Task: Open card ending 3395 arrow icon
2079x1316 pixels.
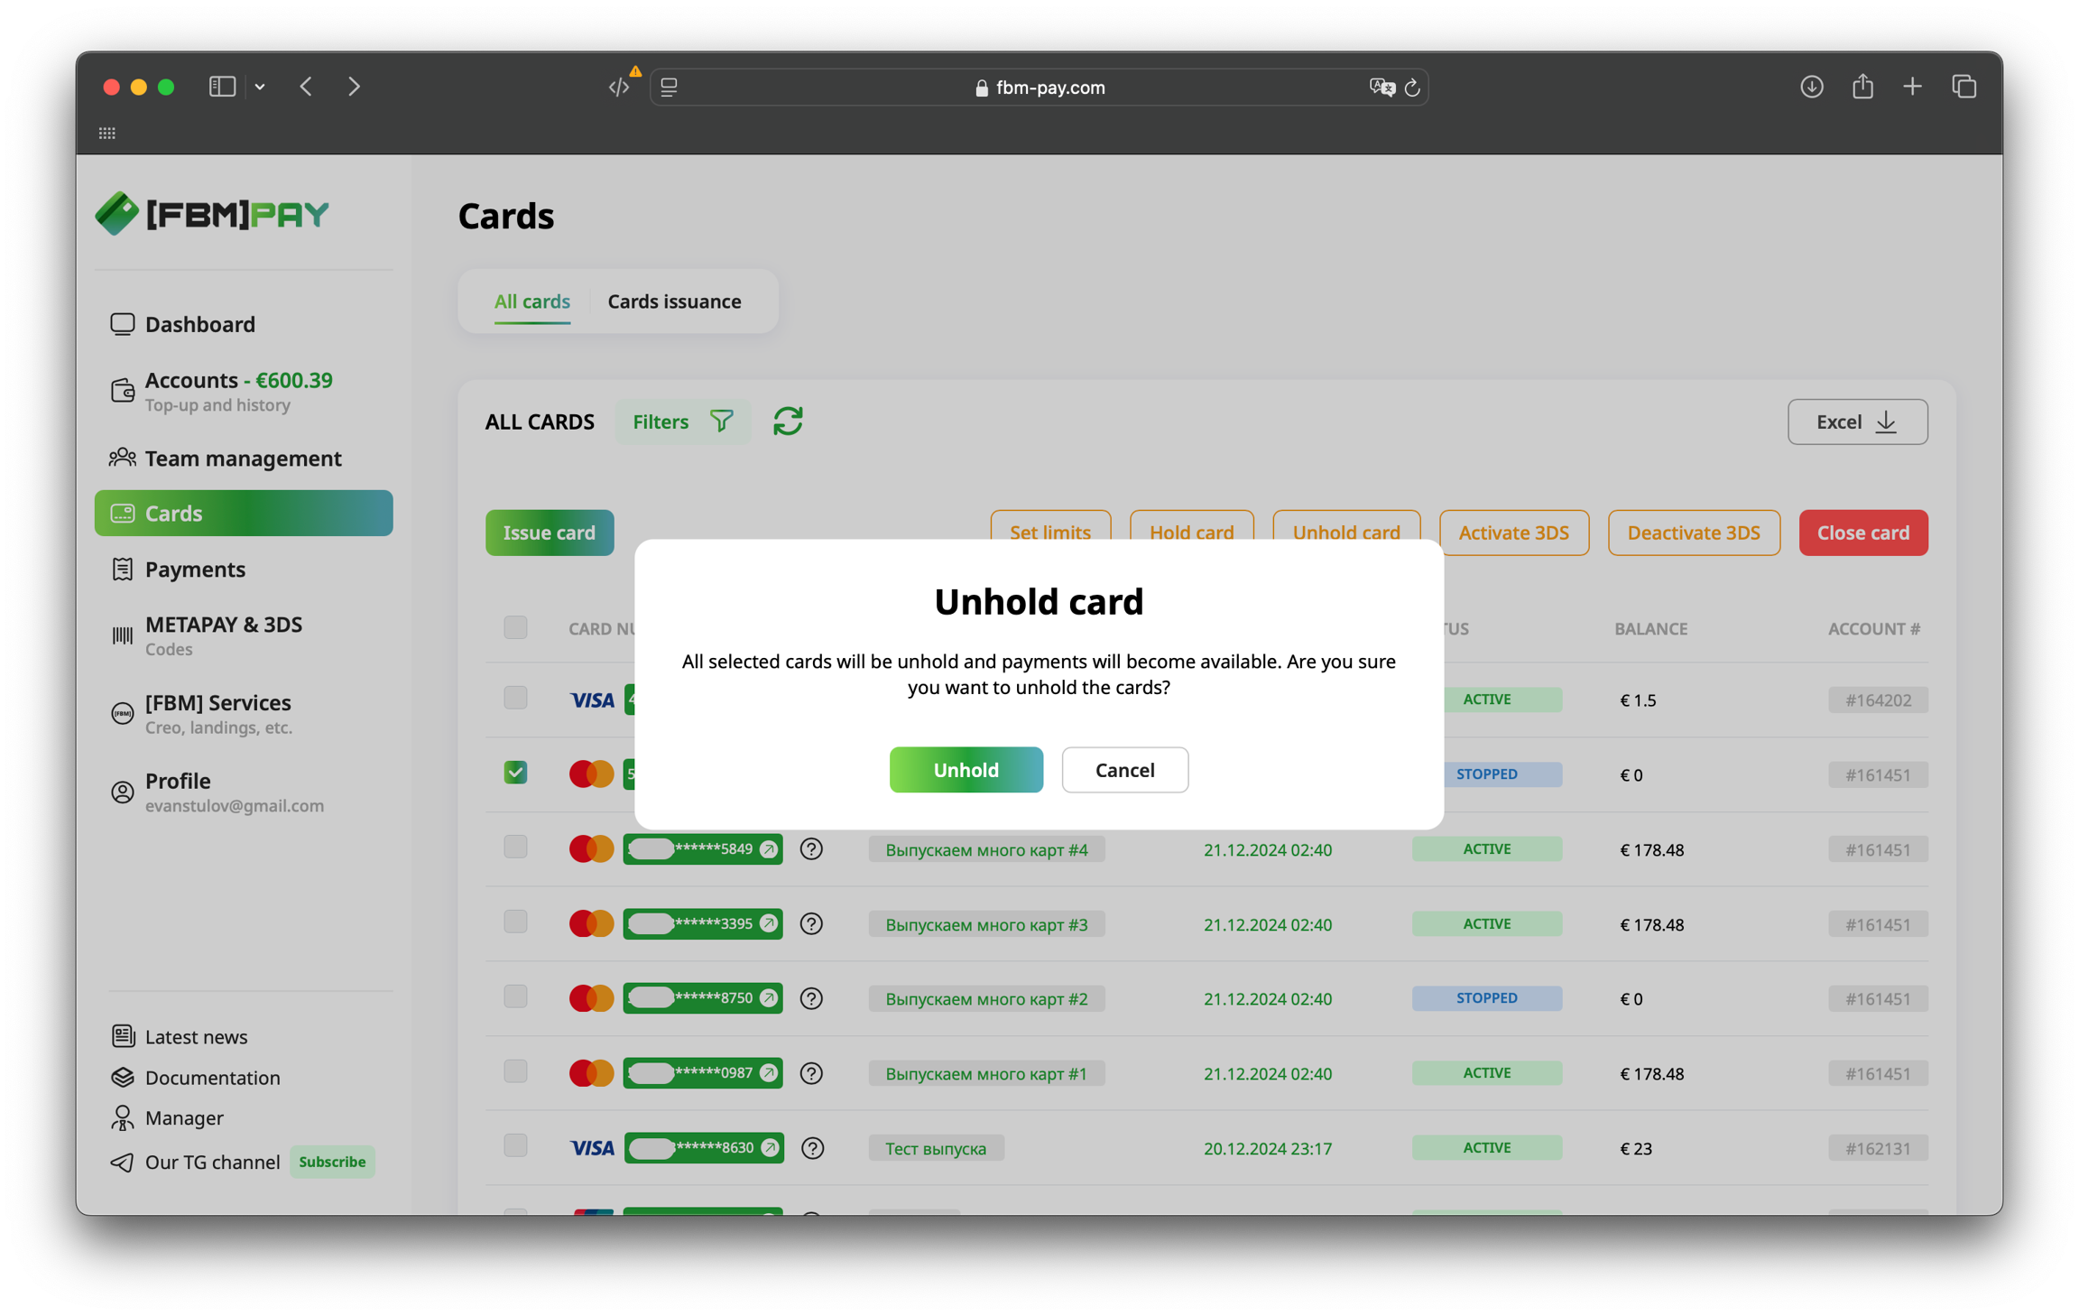Action: [x=769, y=923]
